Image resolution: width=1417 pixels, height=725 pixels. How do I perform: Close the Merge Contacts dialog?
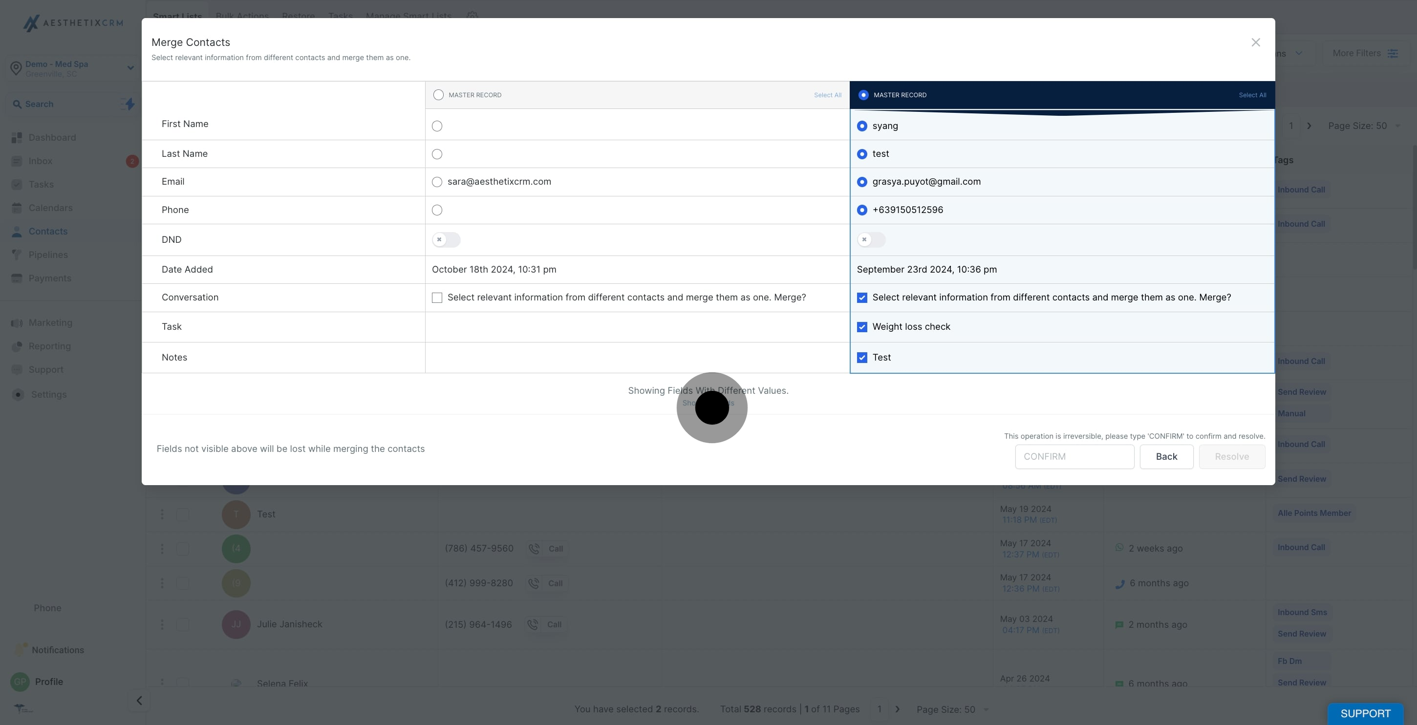pos(1255,43)
